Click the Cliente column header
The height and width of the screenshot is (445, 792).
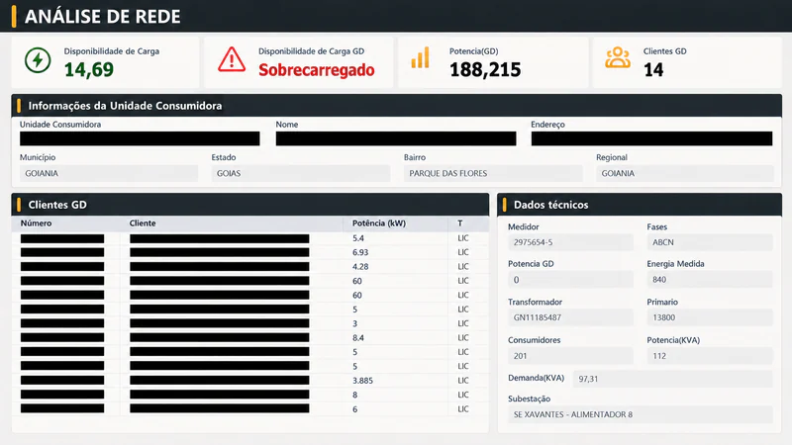(x=143, y=223)
